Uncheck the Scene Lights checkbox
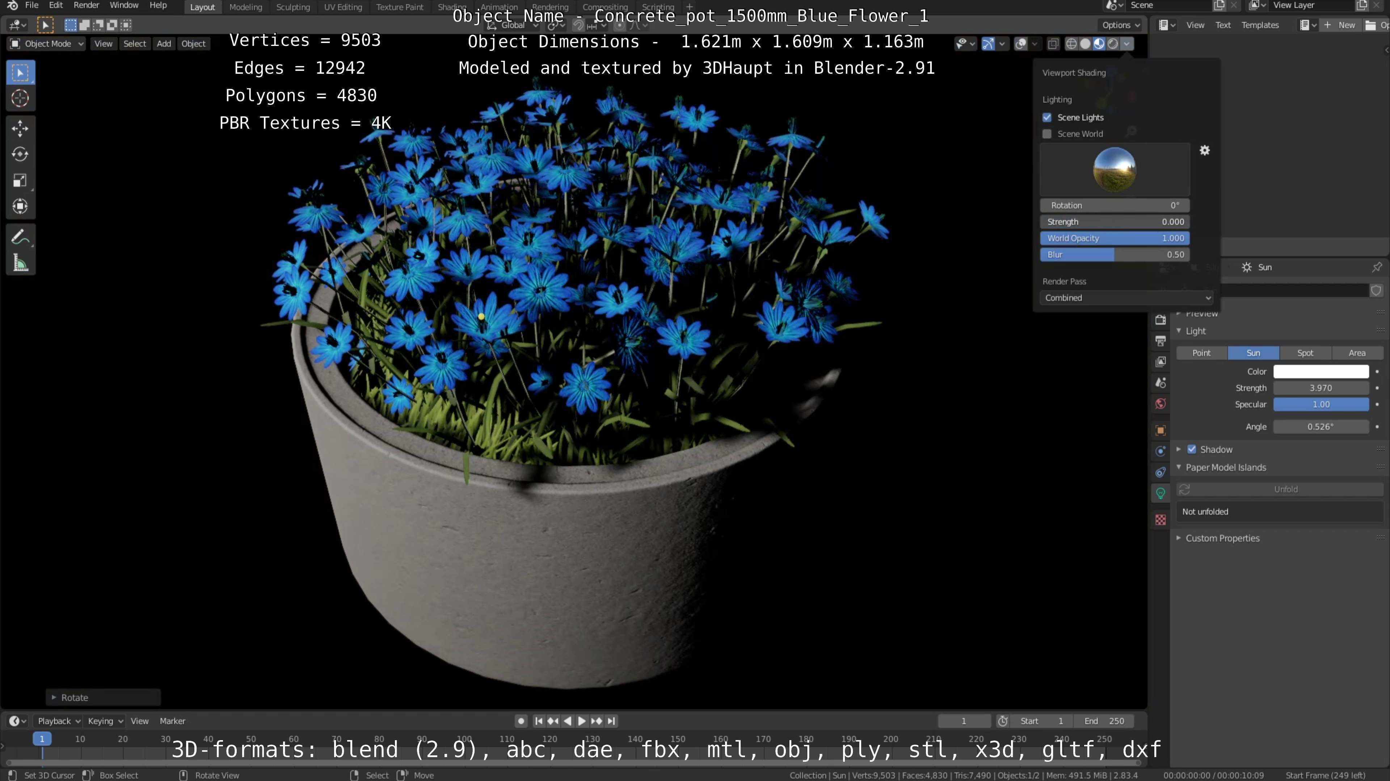Screen dimensions: 1390x781 point(1047,118)
